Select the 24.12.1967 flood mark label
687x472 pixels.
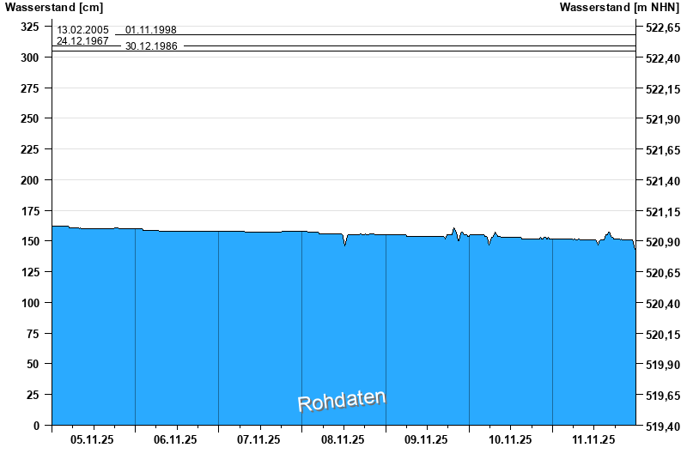(82, 40)
